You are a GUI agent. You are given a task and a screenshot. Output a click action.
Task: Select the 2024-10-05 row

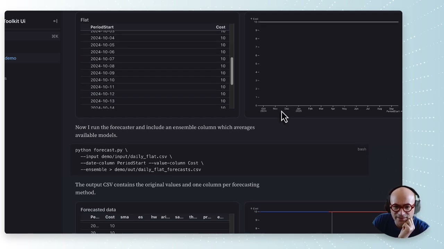pyautogui.click(x=155, y=45)
